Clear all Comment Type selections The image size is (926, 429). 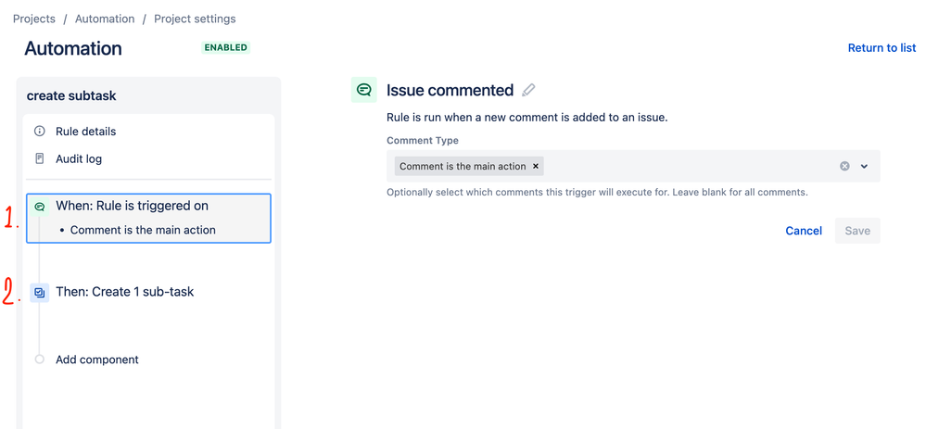coord(844,167)
